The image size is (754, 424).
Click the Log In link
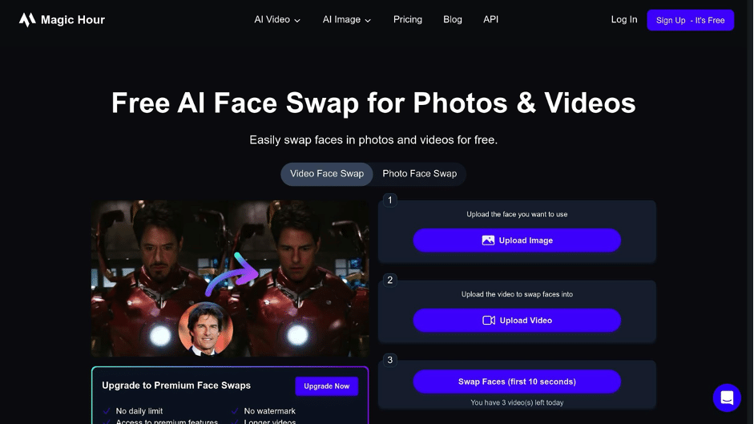pos(623,20)
